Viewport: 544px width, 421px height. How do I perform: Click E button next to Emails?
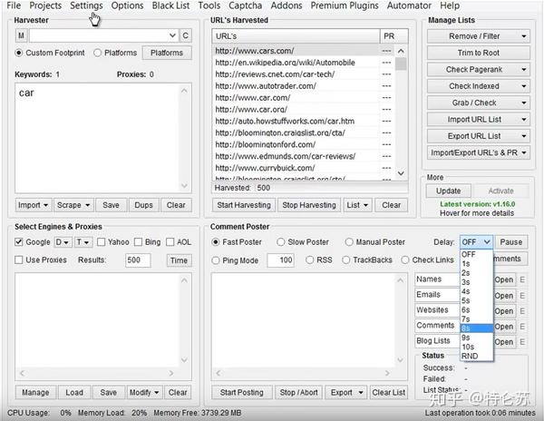(522, 296)
